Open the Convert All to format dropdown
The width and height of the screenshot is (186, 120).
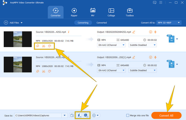[x=169, y=23]
